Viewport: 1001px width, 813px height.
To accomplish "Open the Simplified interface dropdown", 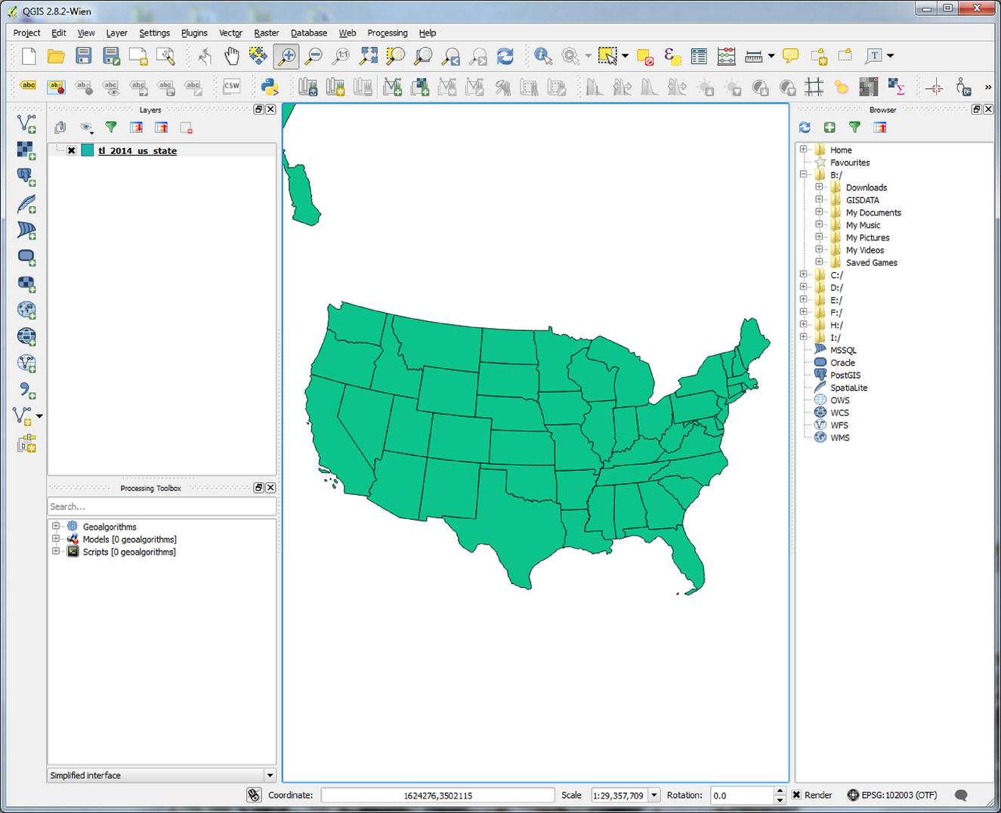I will tap(269, 775).
